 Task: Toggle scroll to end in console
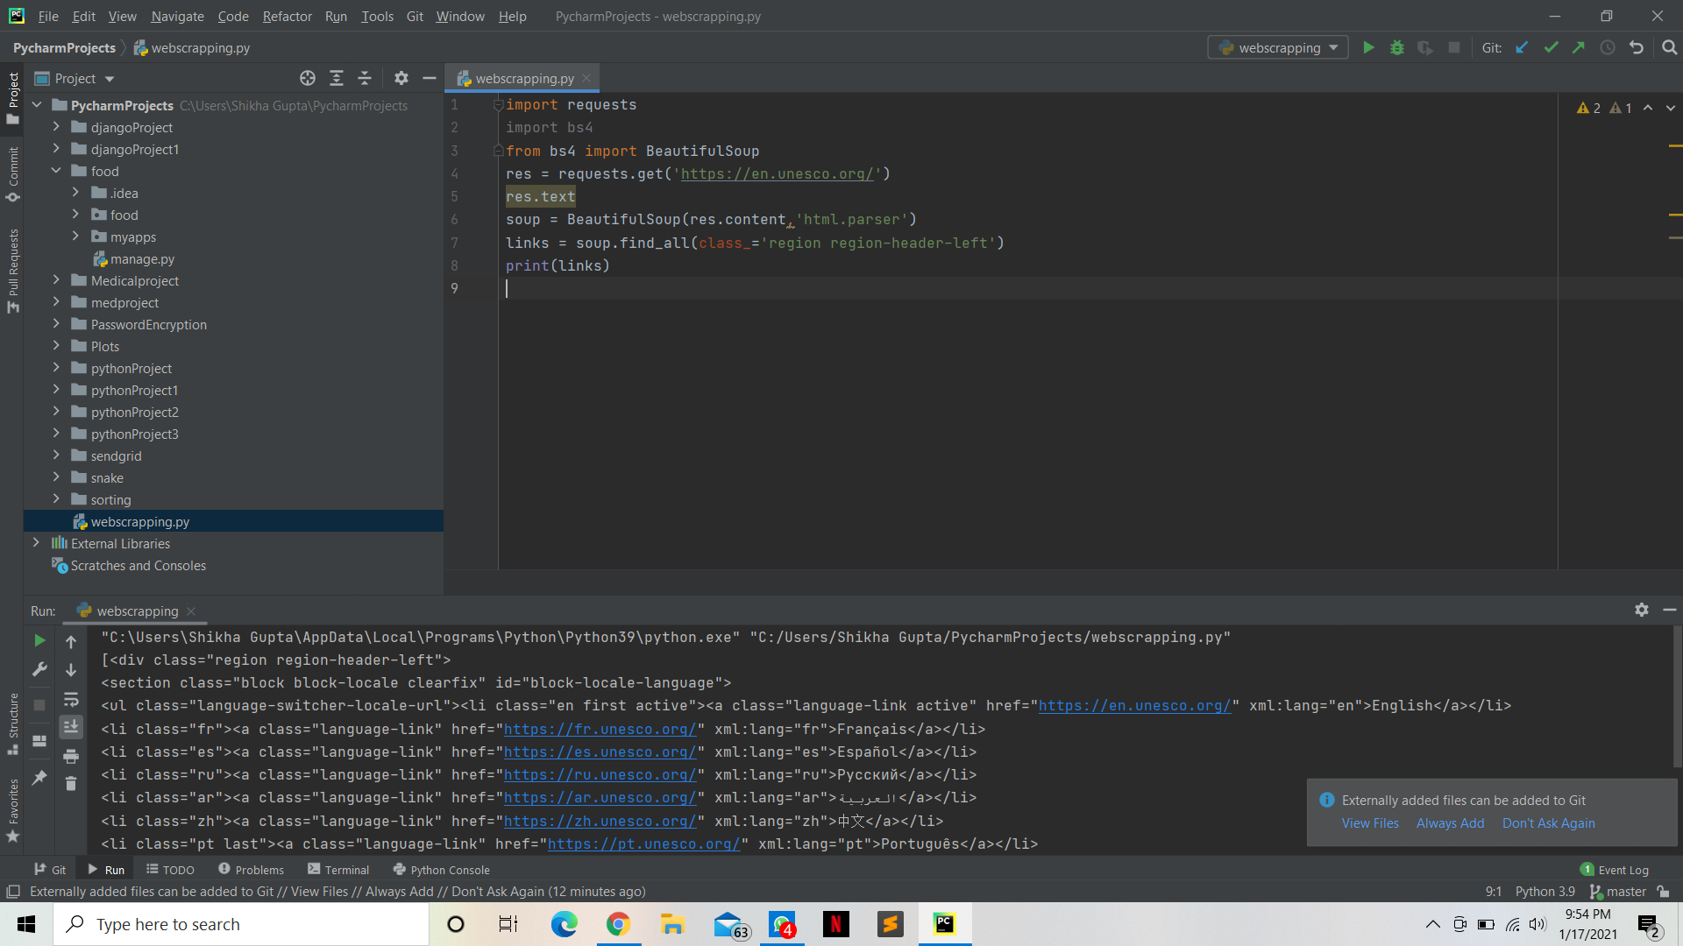point(71,727)
